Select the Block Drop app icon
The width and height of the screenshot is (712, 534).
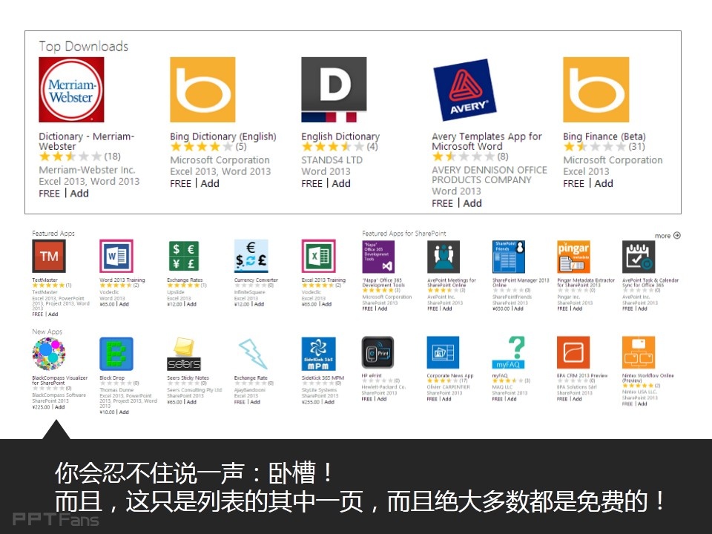point(116,354)
